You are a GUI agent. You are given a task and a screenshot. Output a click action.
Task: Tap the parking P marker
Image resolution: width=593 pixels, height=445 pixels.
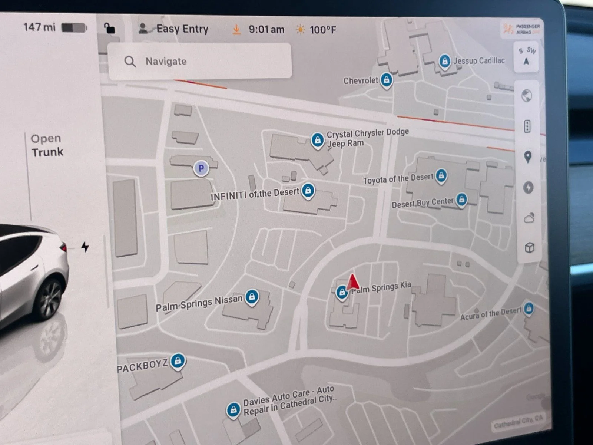click(x=201, y=169)
